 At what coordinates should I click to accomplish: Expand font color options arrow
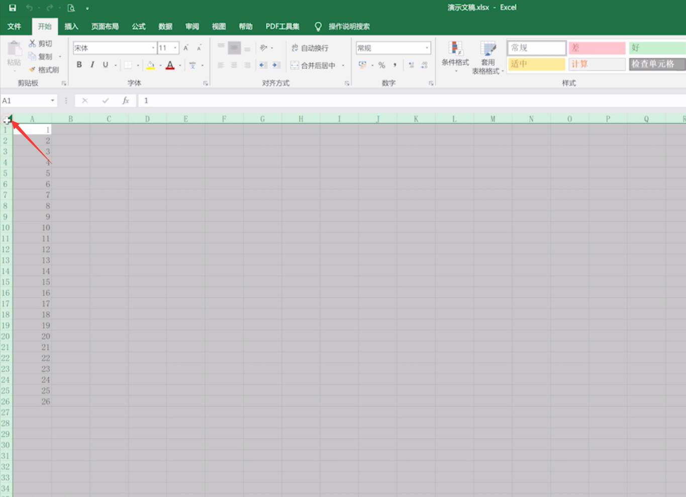tap(180, 65)
